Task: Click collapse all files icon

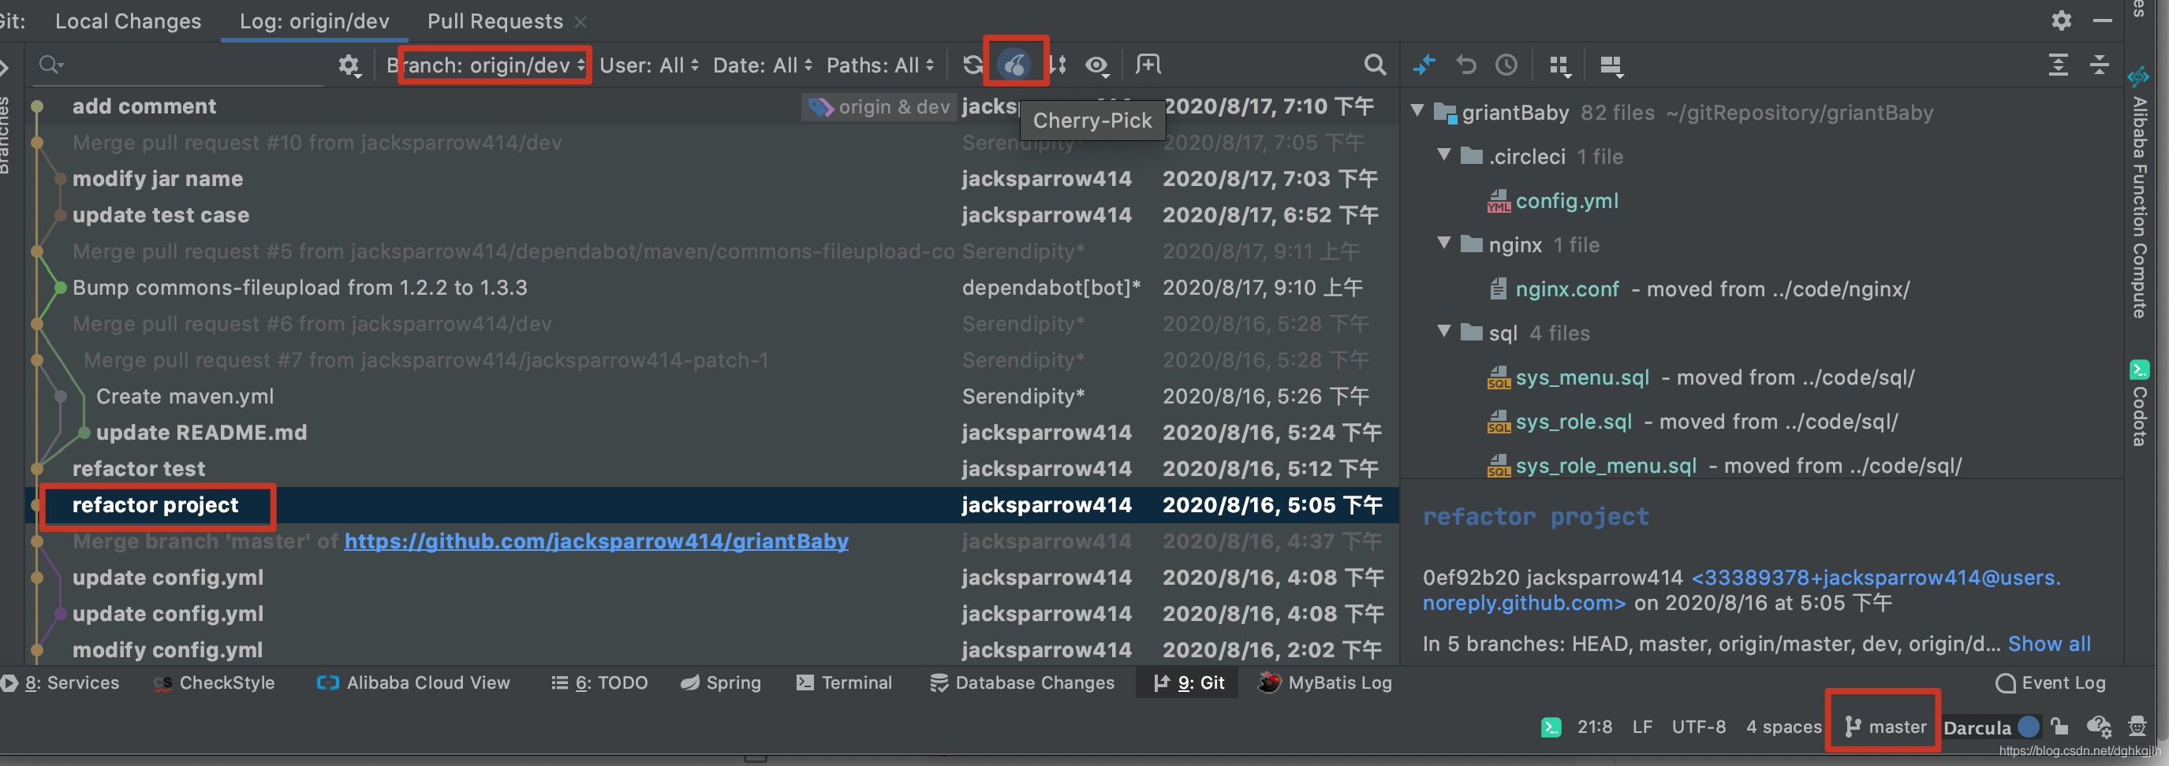Action: [x=2099, y=65]
